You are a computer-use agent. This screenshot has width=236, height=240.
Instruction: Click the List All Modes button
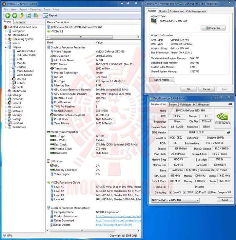(x=162, y=80)
